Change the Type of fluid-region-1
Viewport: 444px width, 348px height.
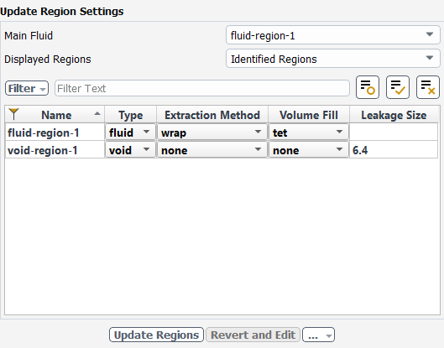pos(130,132)
